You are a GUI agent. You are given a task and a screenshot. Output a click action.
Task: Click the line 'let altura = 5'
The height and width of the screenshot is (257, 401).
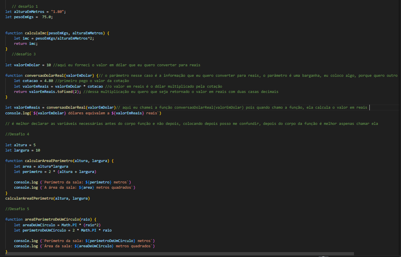coord(20,145)
